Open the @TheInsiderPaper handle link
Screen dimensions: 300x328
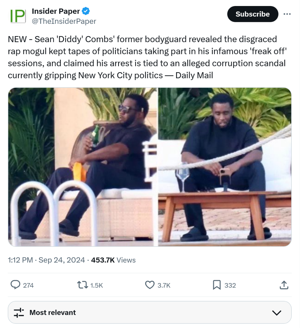[64, 21]
